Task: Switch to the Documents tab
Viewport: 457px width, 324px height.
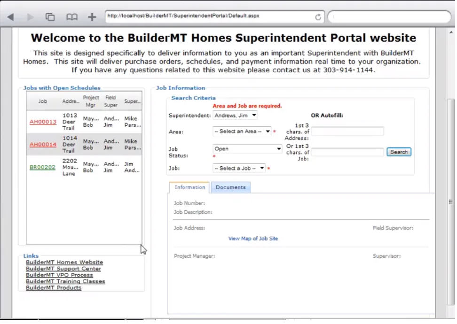Action: click(230, 187)
